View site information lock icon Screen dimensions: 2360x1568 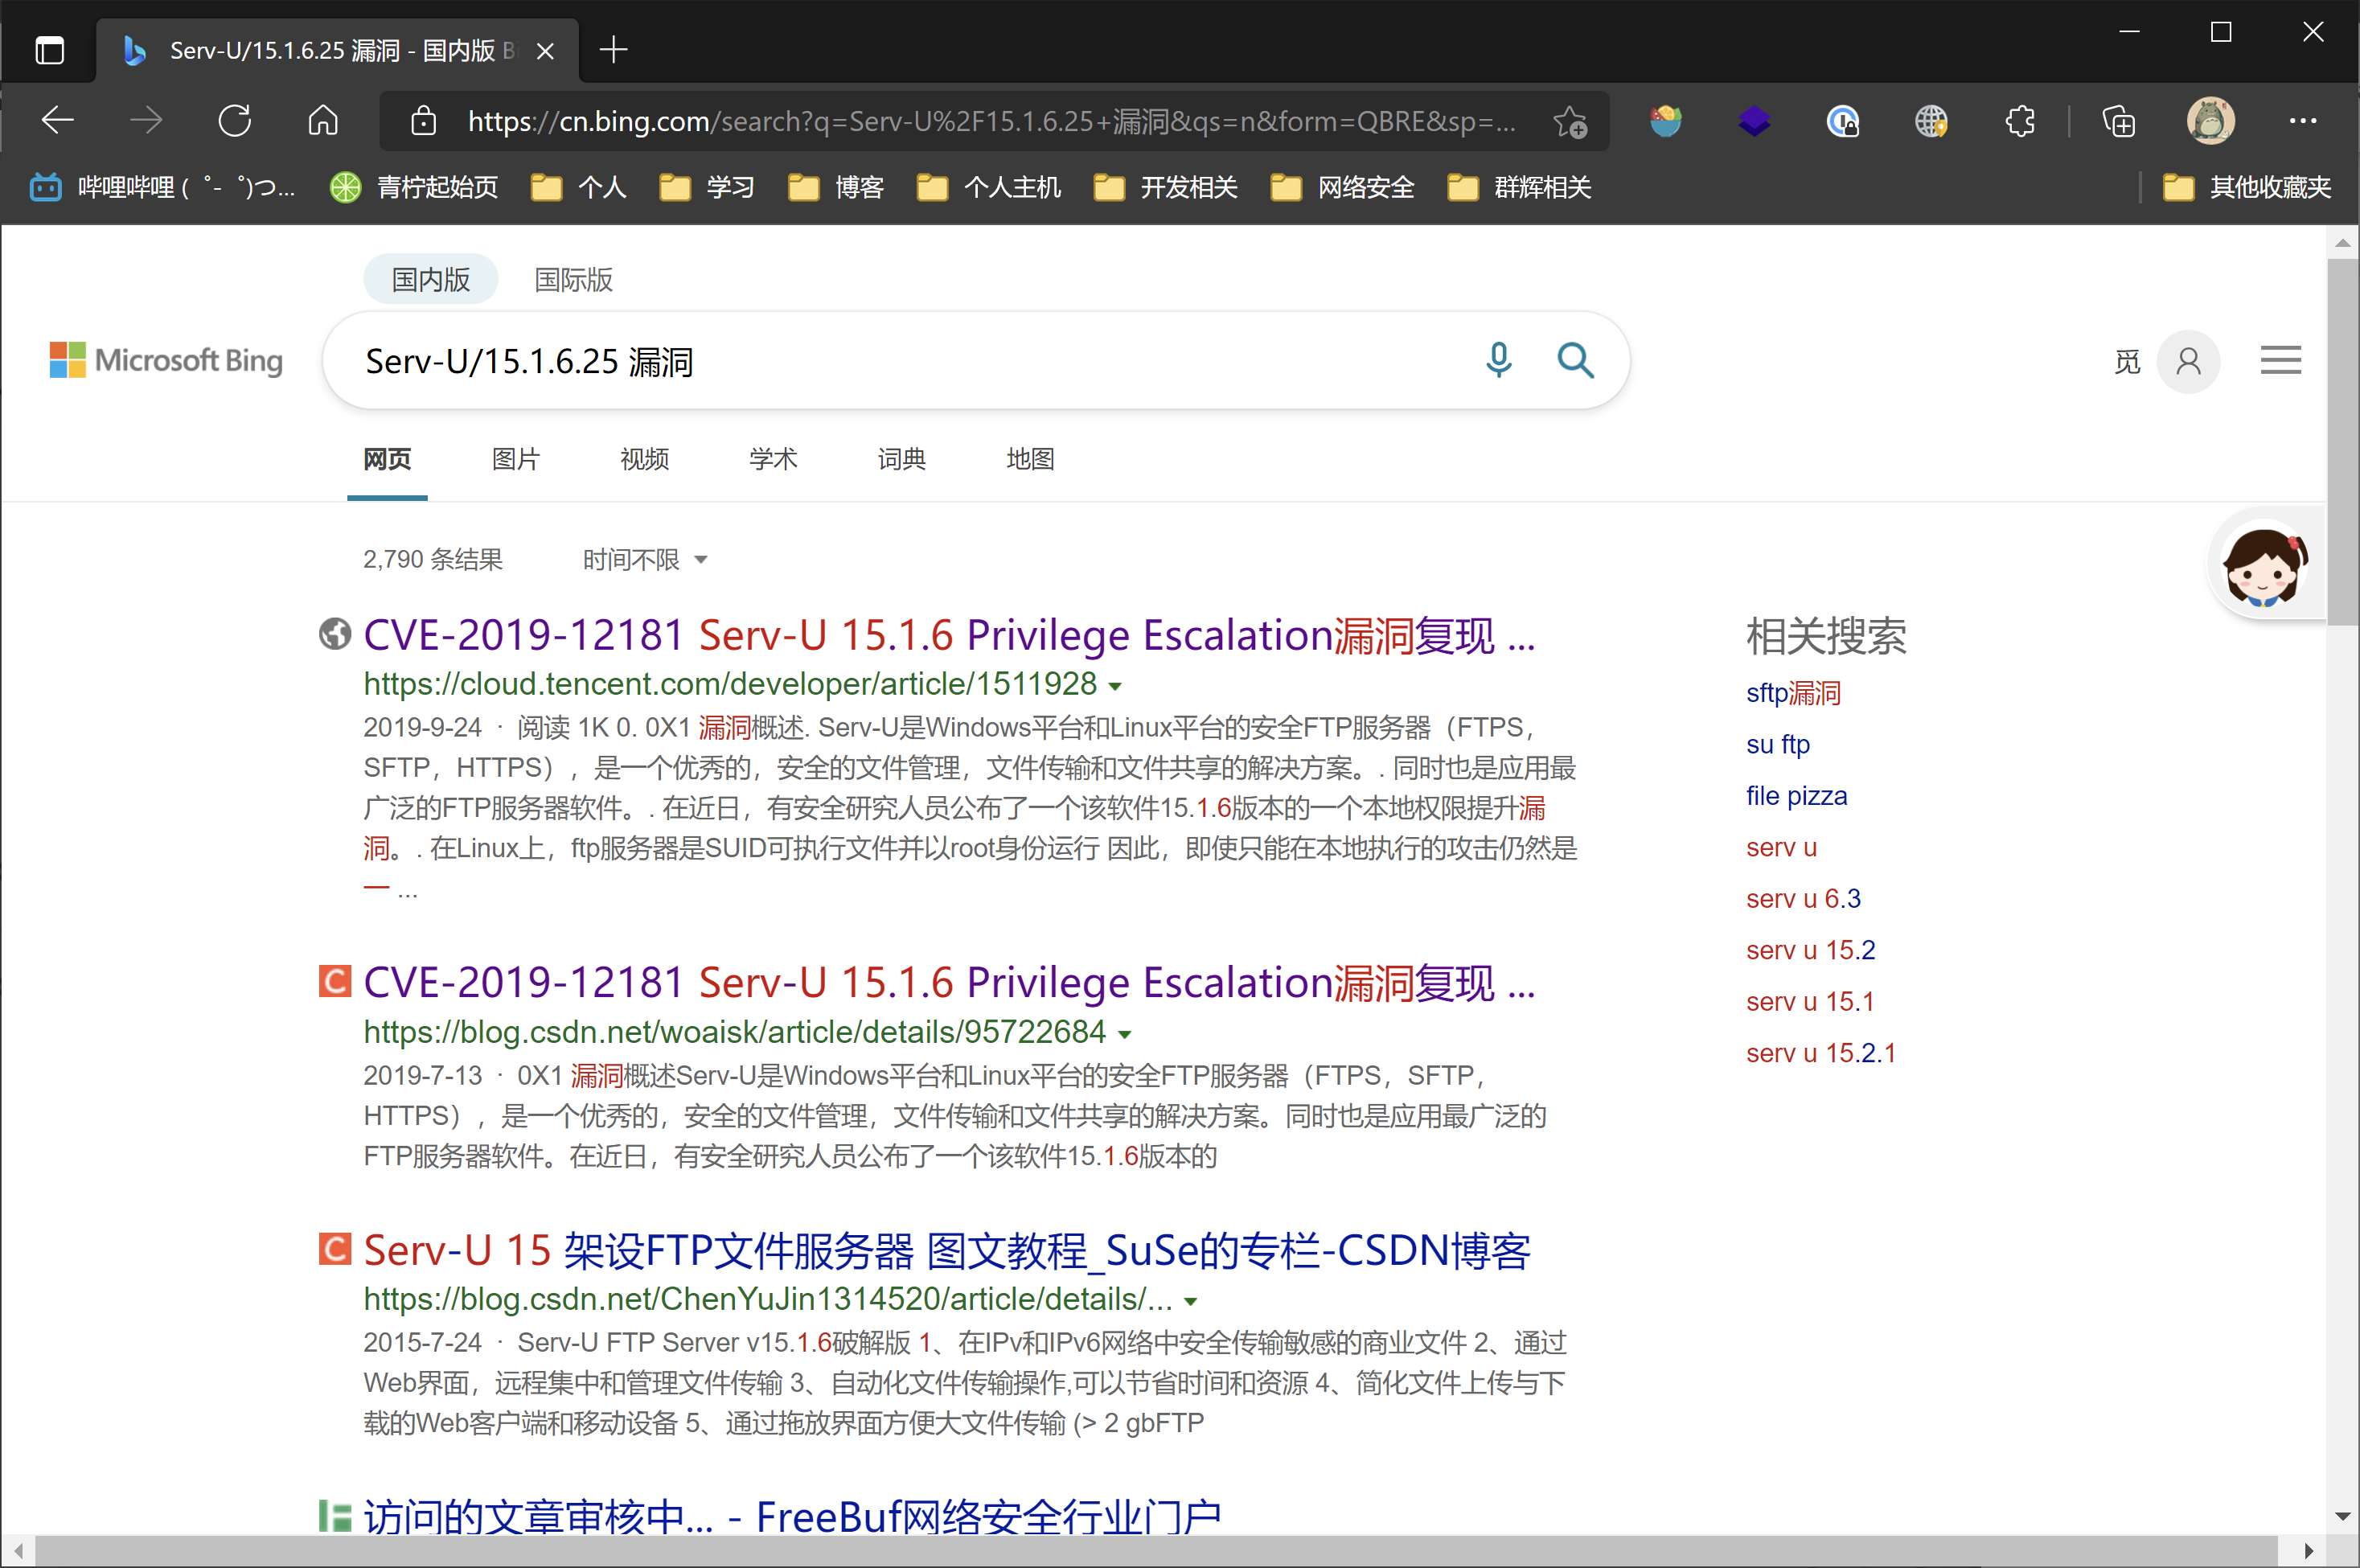click(x=424, y=121)
